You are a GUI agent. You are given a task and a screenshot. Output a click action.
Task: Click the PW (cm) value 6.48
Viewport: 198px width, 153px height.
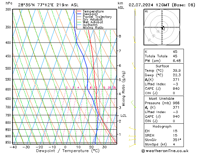coord(177,60)
